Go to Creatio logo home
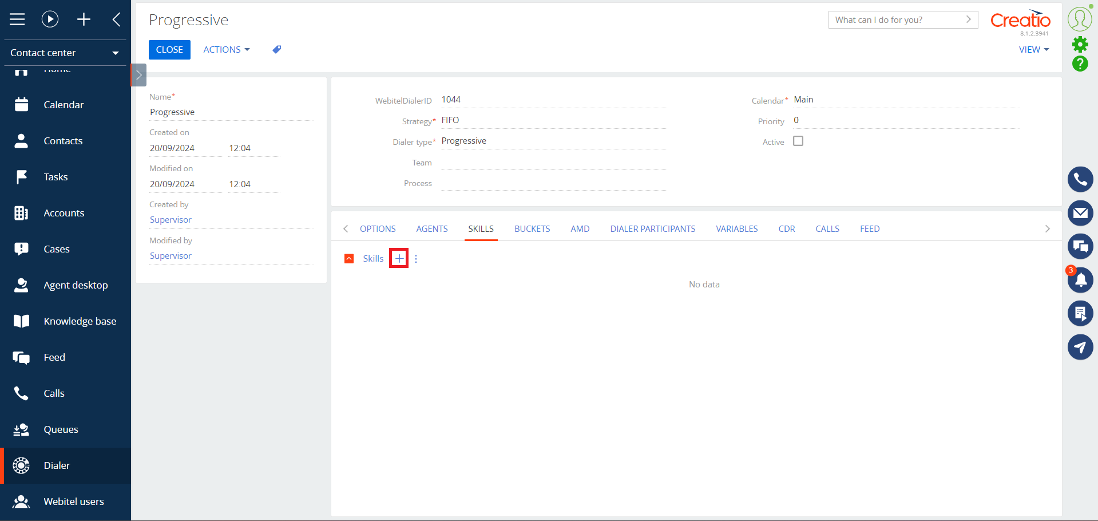1098x521 pixels. tap(1020, 20)
